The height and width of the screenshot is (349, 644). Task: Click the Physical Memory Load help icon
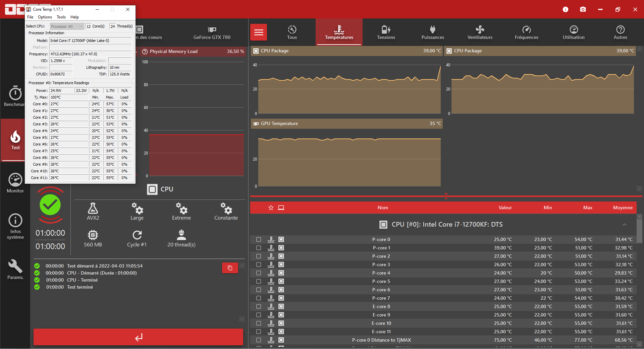(x=145, y=52)
